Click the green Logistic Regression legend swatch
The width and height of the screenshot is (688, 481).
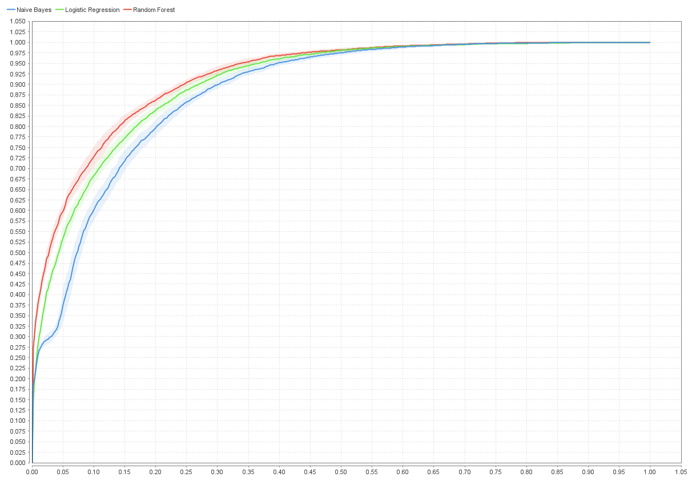point(60,10)
